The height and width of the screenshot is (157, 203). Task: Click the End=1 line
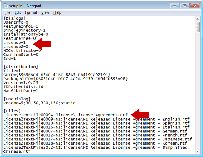point(9,59)
